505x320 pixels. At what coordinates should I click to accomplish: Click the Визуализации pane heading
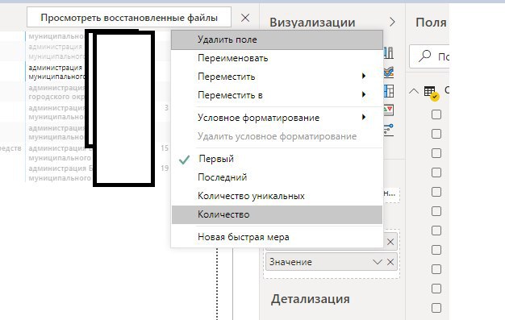pyautogui.click(x=312, y=23)
